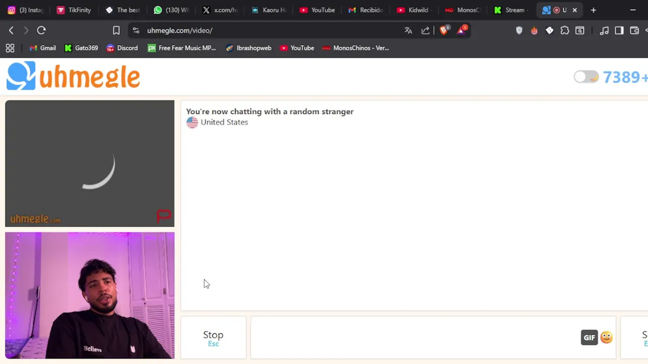The width and height of the screenshot is (648, 364).
Task: Open site info icon beside the URL
Action: pyautogui.click(x=136, y=30)
